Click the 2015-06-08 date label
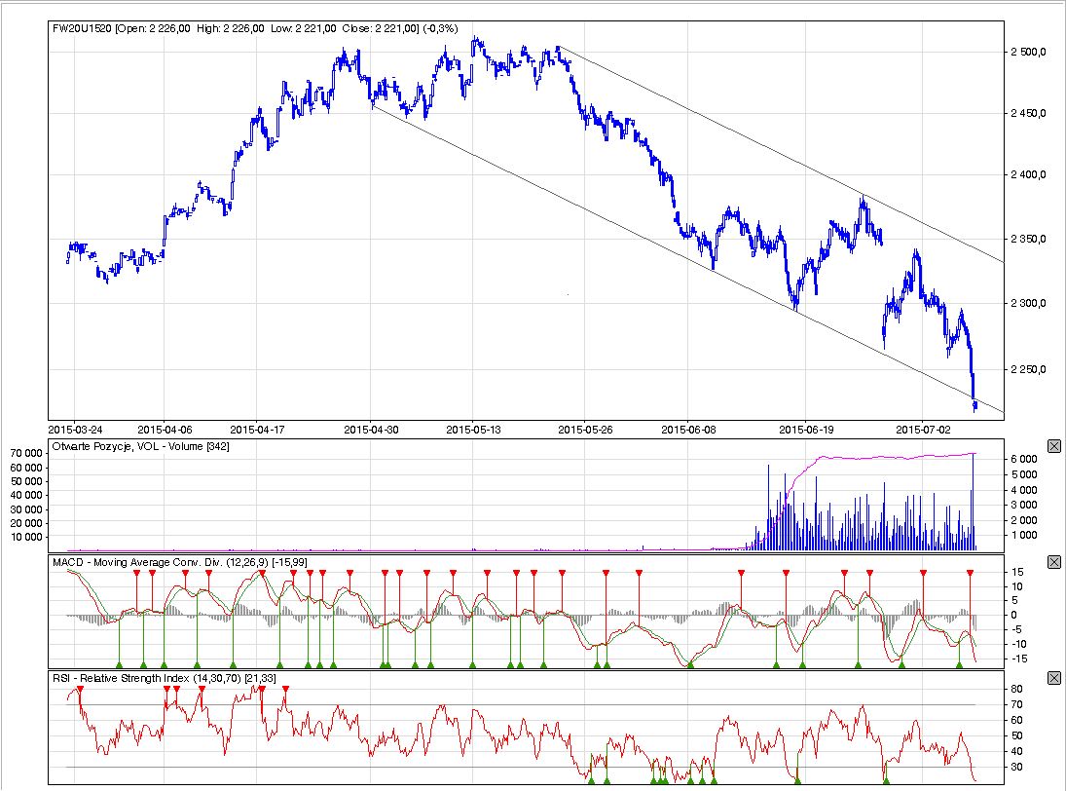 point(688,430)
